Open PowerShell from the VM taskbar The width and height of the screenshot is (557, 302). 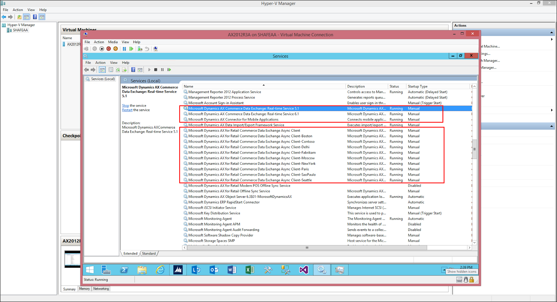(x=124, y=270)
